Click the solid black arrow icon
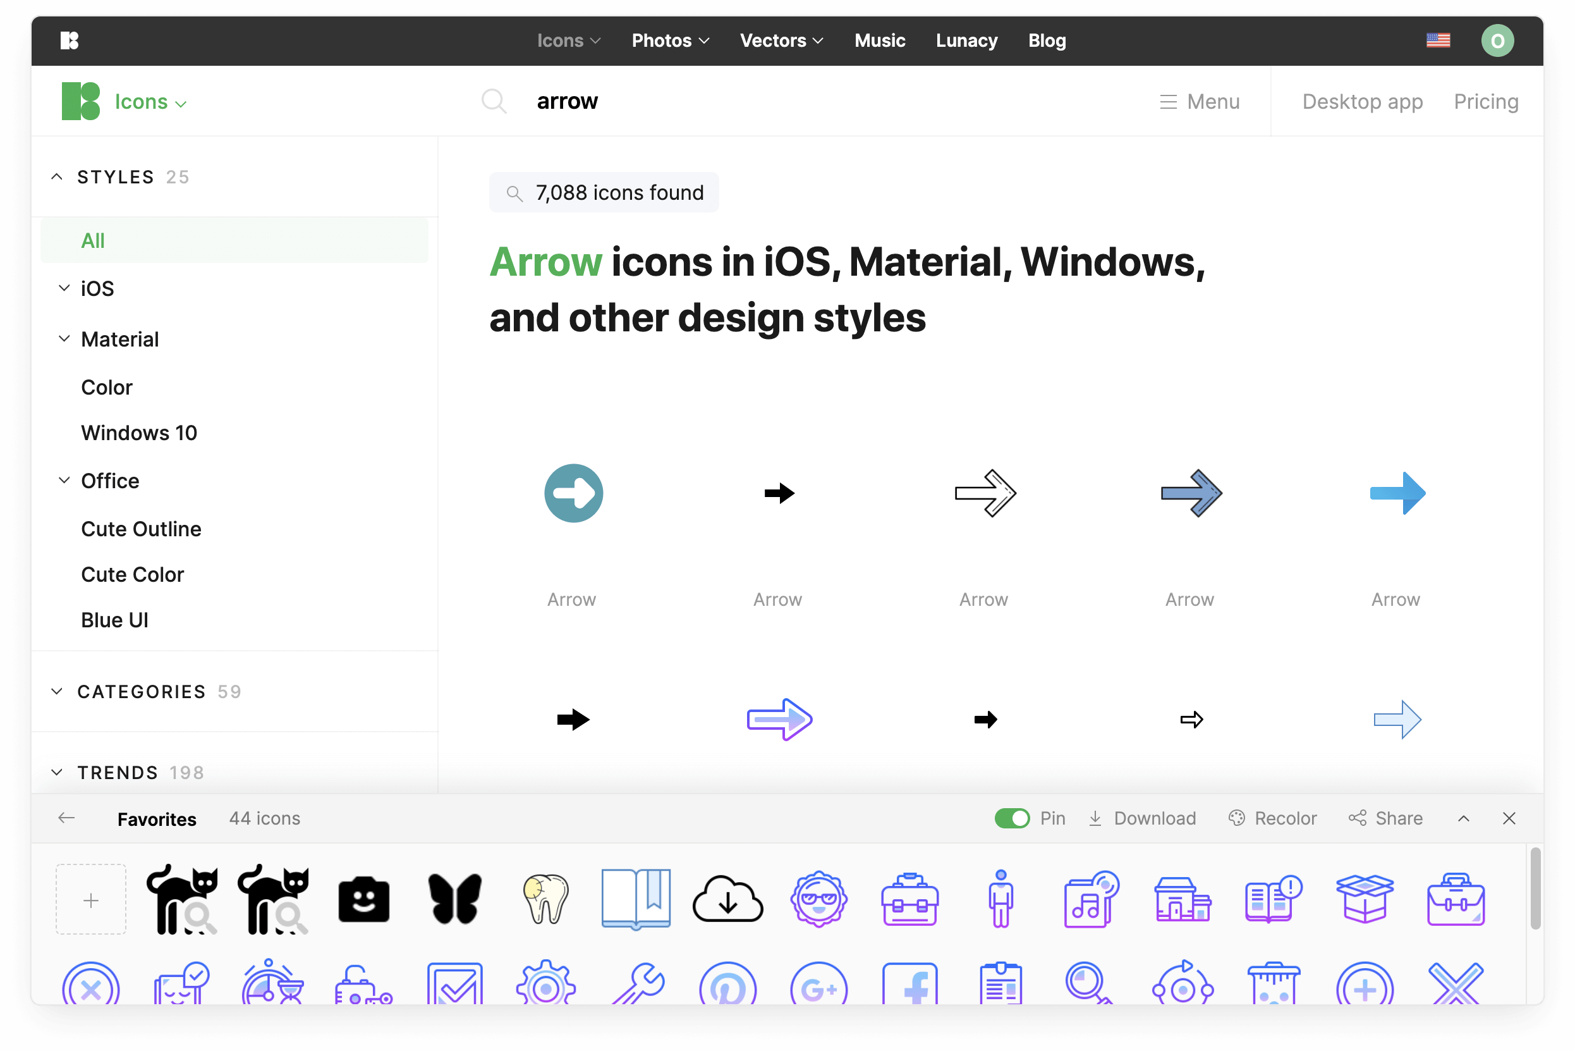The width and height of the screenshot is (1575, 1051). pos(777,493)
